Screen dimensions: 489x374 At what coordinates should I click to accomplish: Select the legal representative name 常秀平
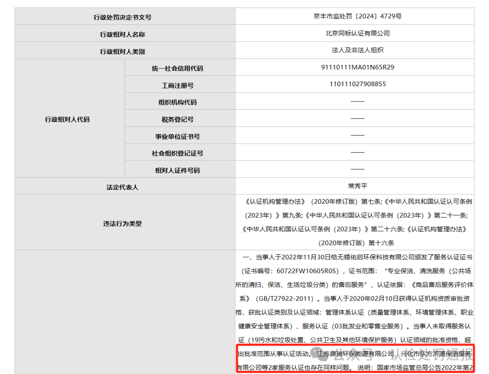click(357, 185)
